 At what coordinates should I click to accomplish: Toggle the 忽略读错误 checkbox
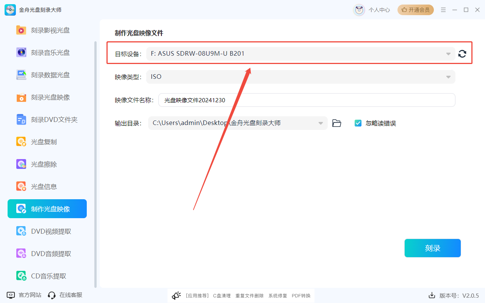(358, 123)
